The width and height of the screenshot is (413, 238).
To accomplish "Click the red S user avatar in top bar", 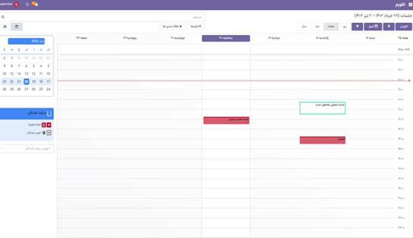I will pos(16,4).
